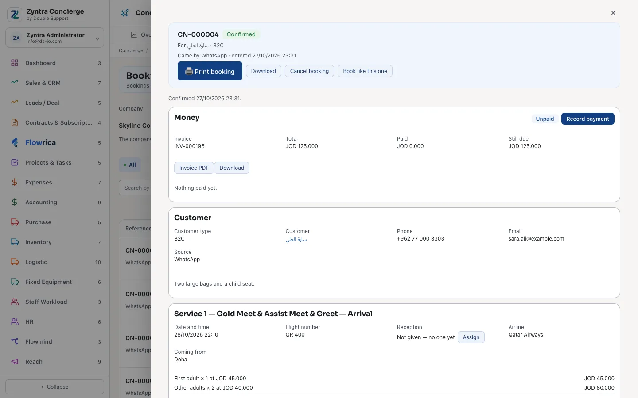The width and height of the screenshot is (638, 398).
Task: Click Record payment button
Action: tap(587, 119)
